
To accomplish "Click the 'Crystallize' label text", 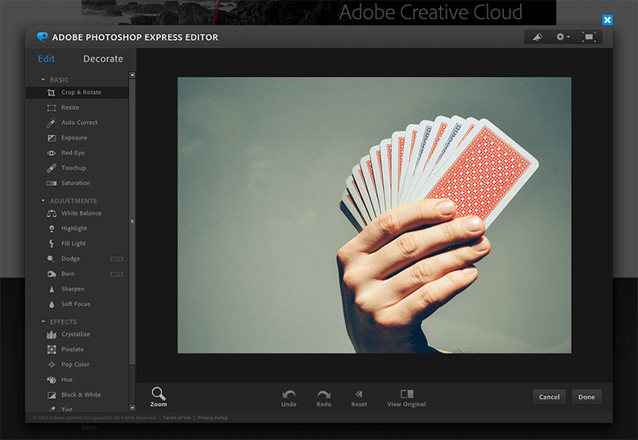I will [76, 335].
